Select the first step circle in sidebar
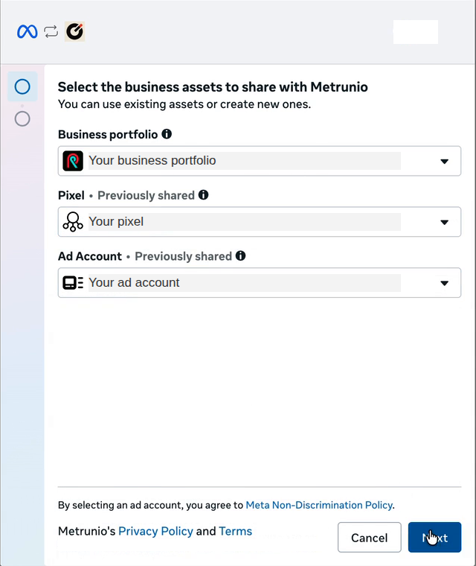The width and height of the screenshot is (476, 566). pyautogui.click(x=22, y=86)
